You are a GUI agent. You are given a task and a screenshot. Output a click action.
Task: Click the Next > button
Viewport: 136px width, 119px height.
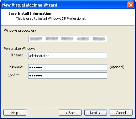click(x=96, y=113)
